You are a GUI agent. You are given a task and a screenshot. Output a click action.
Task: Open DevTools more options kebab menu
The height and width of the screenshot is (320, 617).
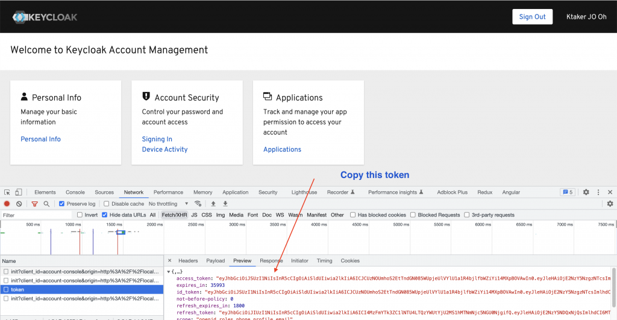pos(598,192)
